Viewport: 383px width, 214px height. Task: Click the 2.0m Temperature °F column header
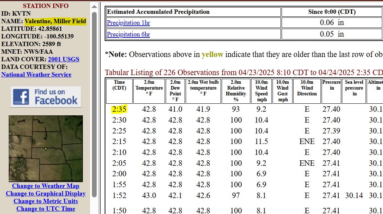(149, 91)
